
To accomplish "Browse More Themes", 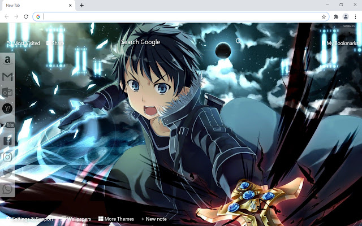I will tap(116, 219).
